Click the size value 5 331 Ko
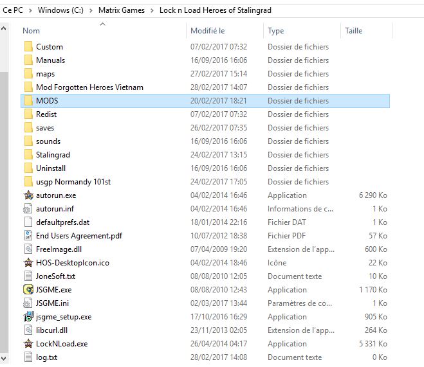The image size is (424, 367). click(x=373, y=344)
